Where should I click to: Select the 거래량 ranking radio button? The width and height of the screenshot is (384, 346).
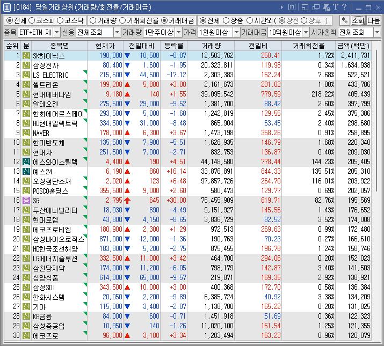93,20
